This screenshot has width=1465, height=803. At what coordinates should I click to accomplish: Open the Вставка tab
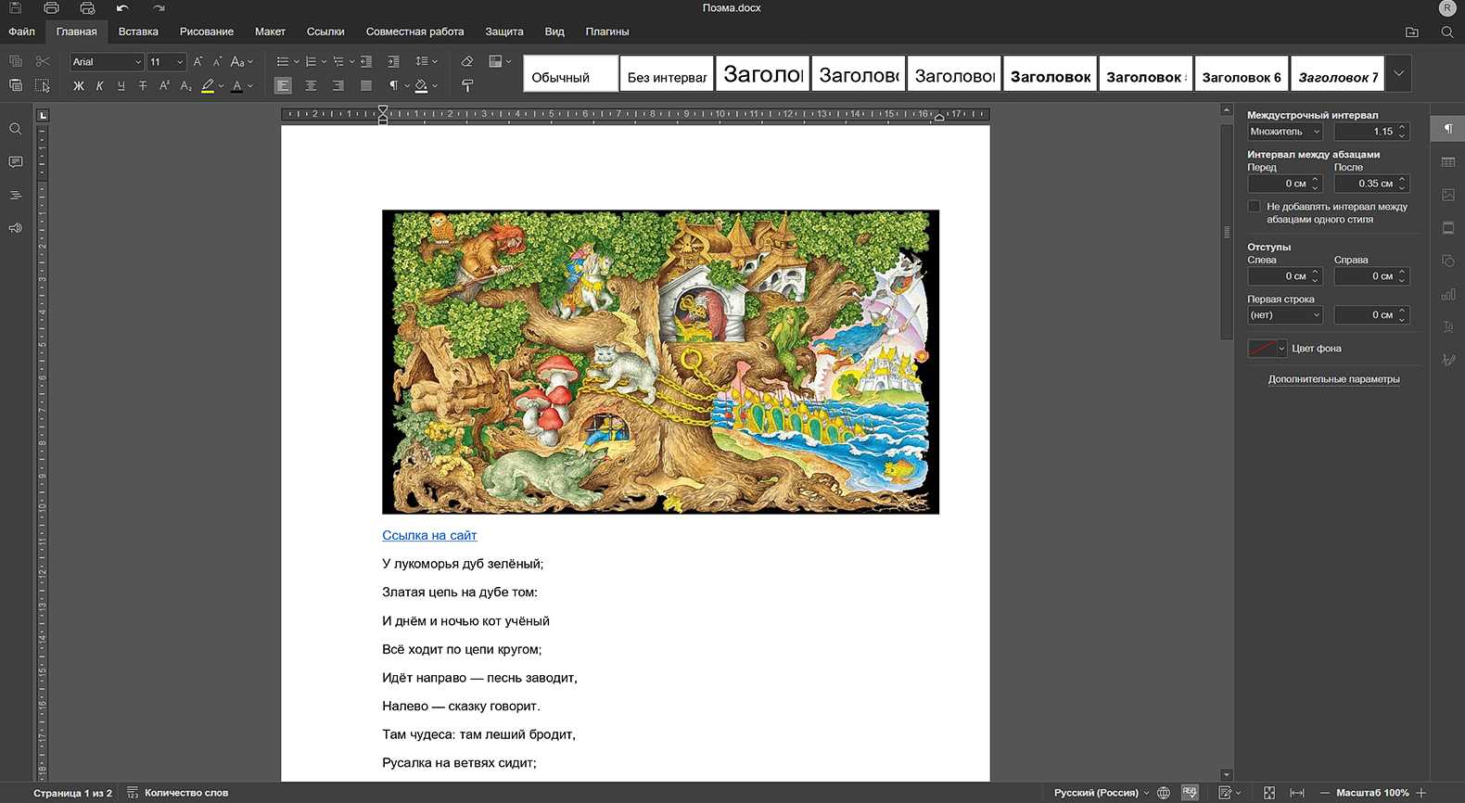point(138,32)
